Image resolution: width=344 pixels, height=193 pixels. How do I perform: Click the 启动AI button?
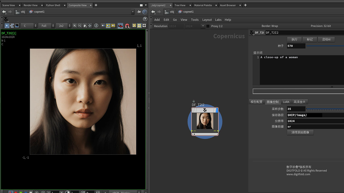click(326, 39)
